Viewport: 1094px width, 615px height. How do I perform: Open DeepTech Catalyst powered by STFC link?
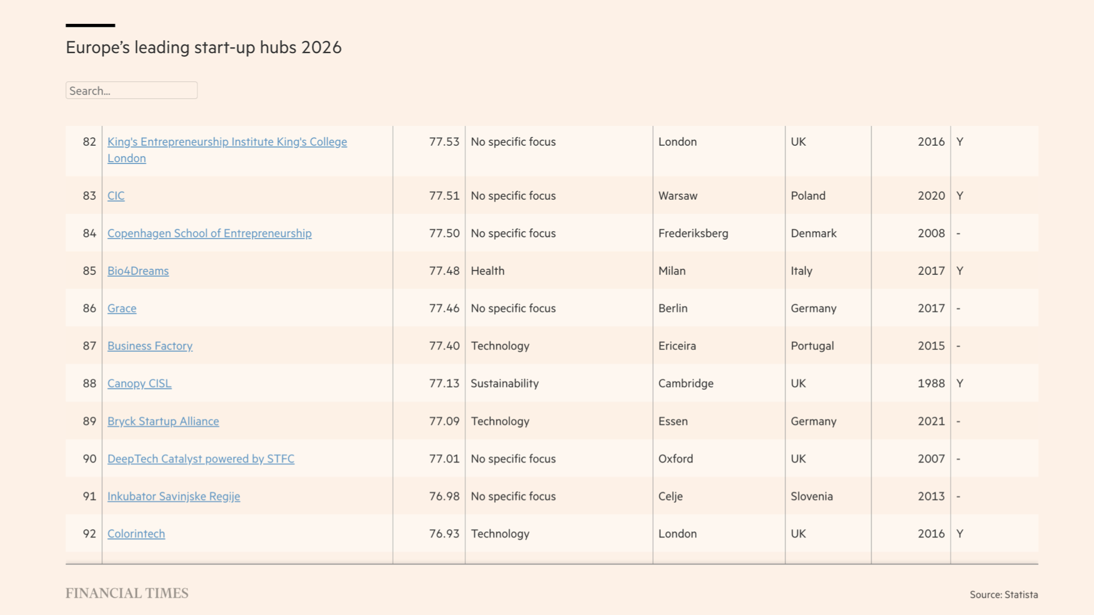(x=201, y=459)
